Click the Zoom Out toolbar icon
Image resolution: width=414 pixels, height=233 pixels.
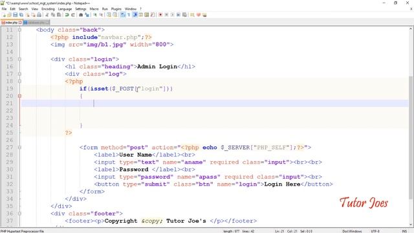101,15
